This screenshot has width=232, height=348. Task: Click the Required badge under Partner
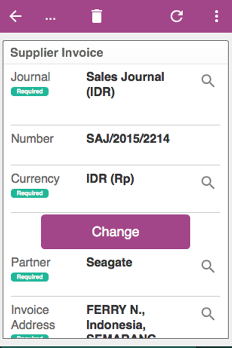[x=30, y=277]
